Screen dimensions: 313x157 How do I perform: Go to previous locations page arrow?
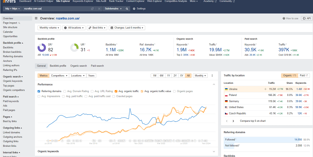[x=227, y=121]
